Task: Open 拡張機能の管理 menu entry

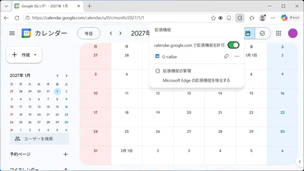Action: click(x=177, y=71)
